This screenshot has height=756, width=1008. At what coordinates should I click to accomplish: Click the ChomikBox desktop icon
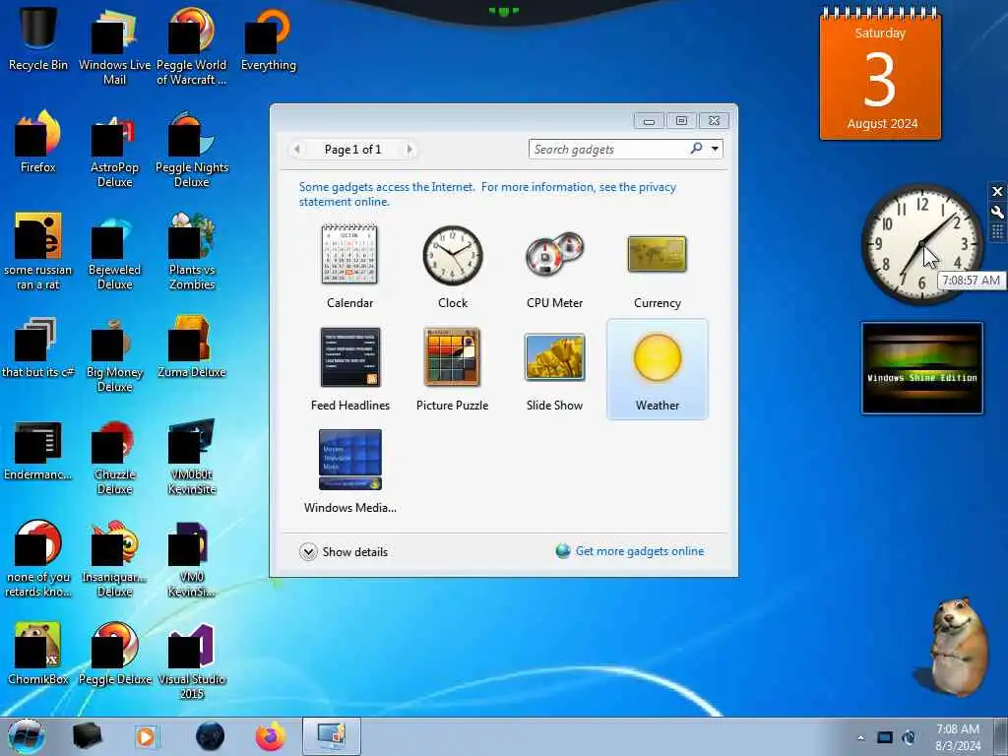click(x=38, y=654)
